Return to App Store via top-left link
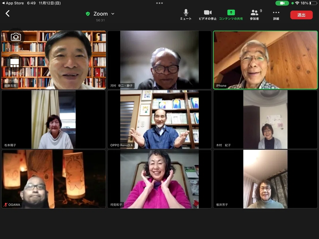 click(13, 3)
